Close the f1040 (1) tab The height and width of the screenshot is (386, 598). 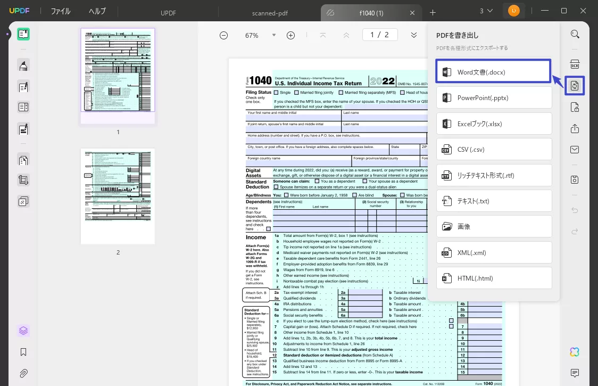pyautogui.click(x=412, y=13)
